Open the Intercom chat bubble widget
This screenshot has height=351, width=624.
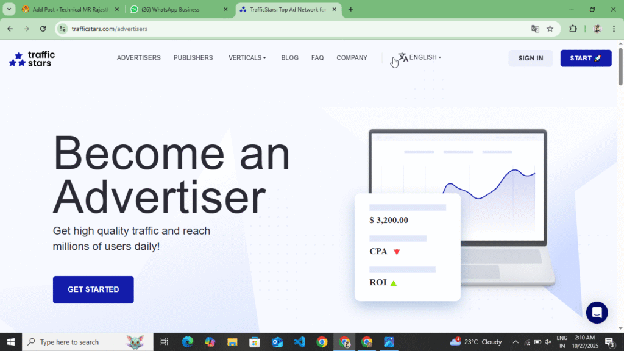pyautogui.click(x=597, y=313)
